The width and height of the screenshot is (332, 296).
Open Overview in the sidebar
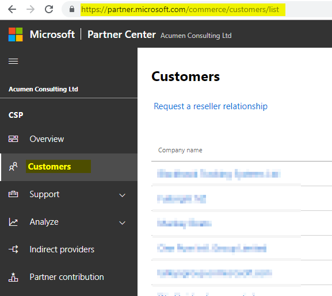[x=47, y=139]
